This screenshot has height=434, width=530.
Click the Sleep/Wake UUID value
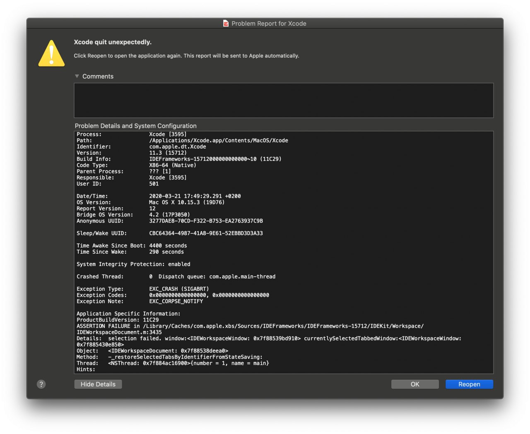[206, 234]
